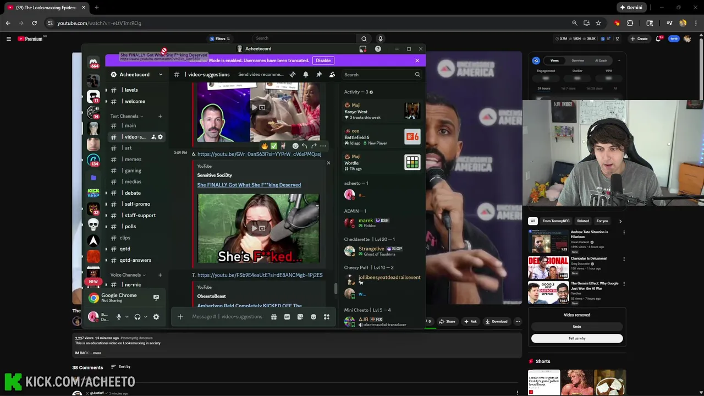The height and width of the screenshot is (396, 704).
Task: Remove the Sensitive Soci3ty embed with X
Action: pos(328,163)
